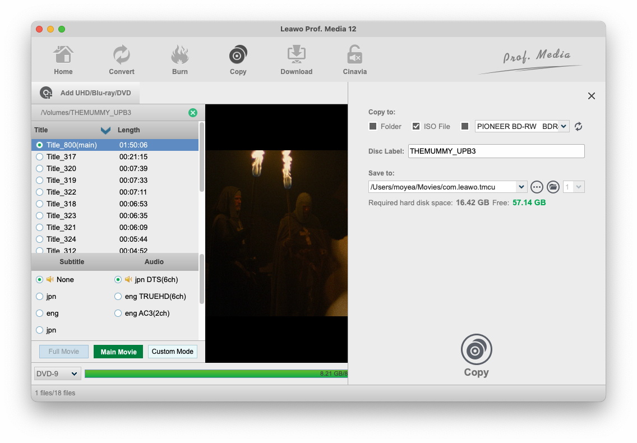Open the Copy module in toolbar
This screenshot has height=443, width=637.
coord(238,60)
